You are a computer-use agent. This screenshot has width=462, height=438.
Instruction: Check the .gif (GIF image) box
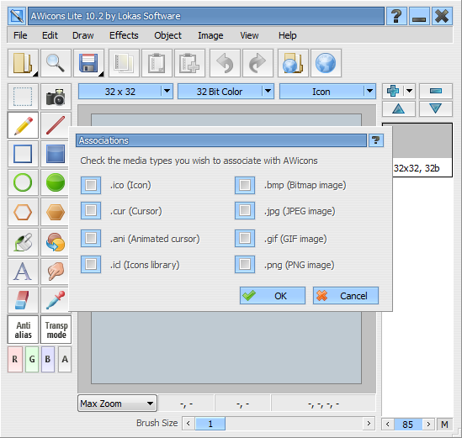tap(245, 238)
